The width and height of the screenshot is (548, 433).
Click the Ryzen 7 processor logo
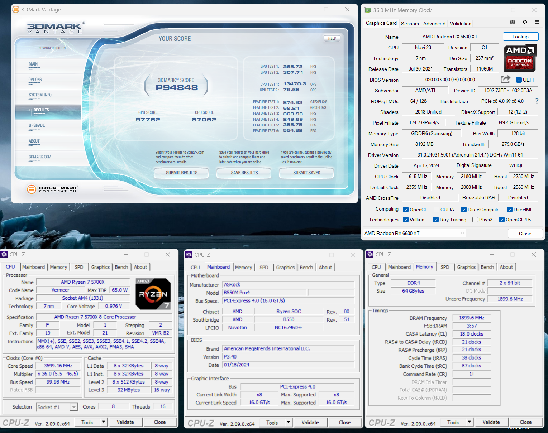(x=153, y=294)
